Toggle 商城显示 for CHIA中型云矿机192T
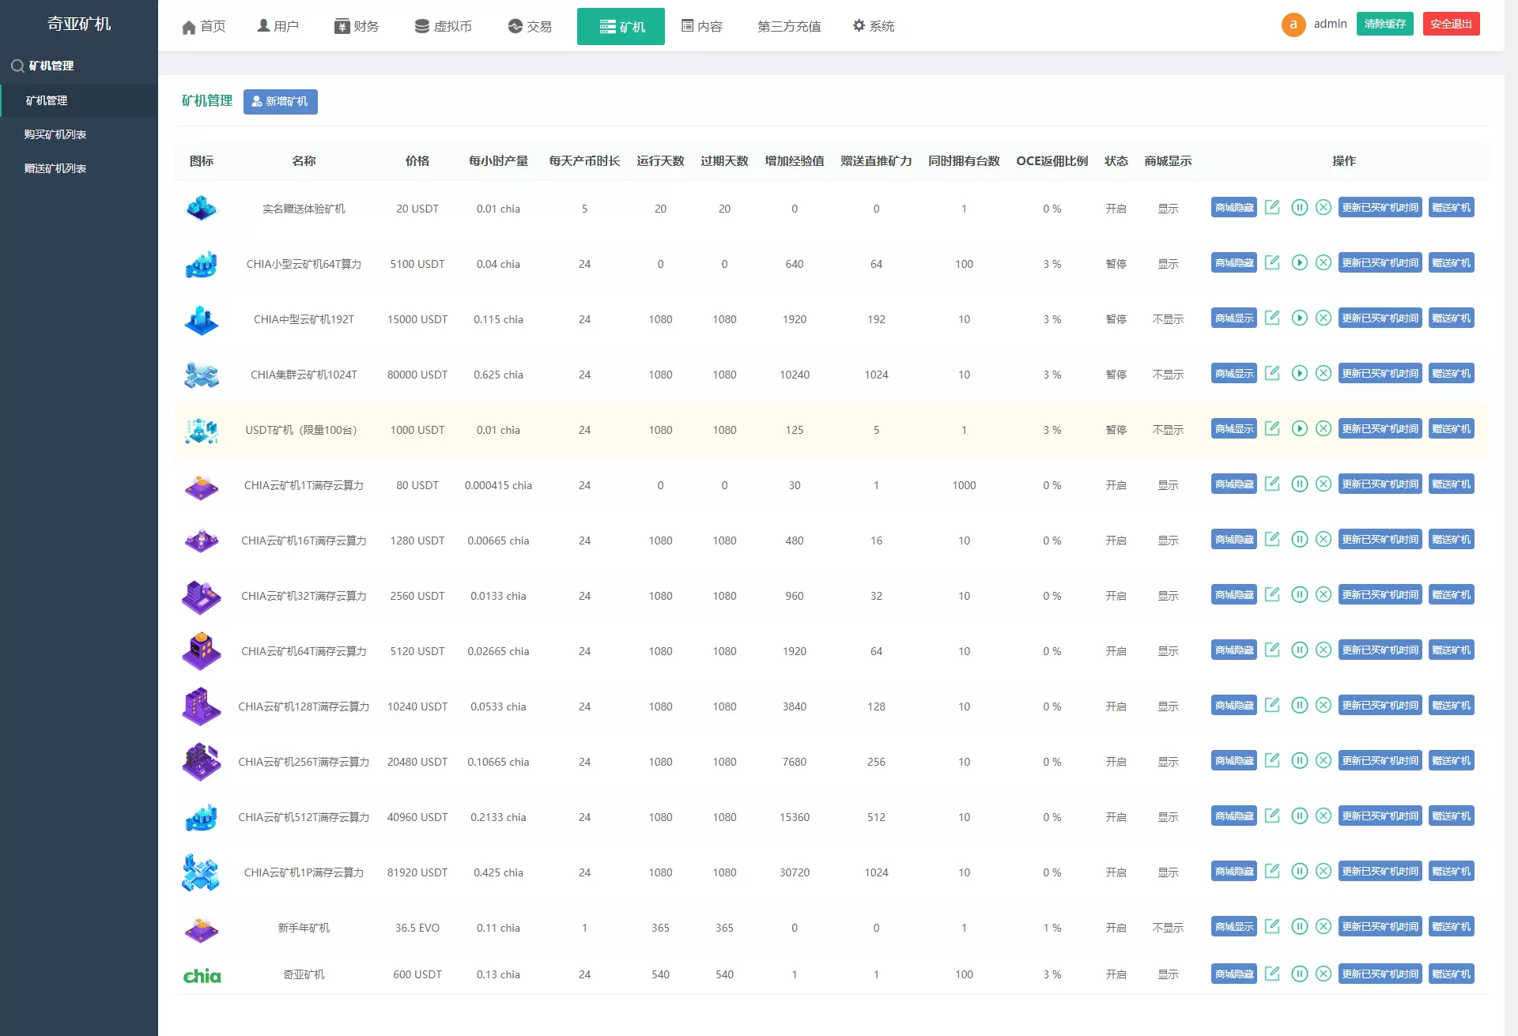The height and width of the screenshot is (1036, 1518). click(1233, 318)
